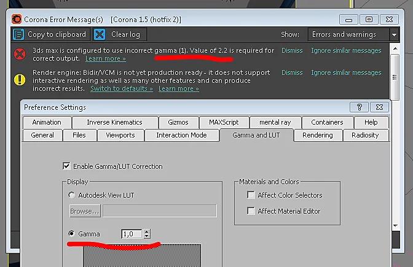Click the red error icon beside gamma message
The height and width of the screenshot is (267, 413).
coord(20,54)
